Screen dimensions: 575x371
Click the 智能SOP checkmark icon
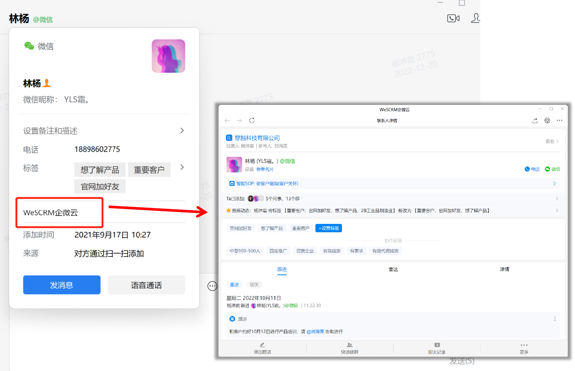point(232,184)
